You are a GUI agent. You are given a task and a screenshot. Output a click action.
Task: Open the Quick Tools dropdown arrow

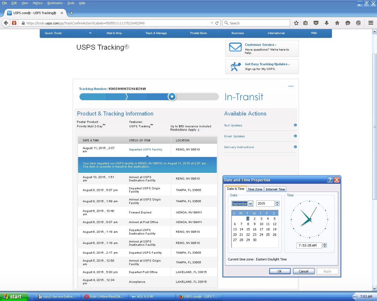tap(90, 33)
